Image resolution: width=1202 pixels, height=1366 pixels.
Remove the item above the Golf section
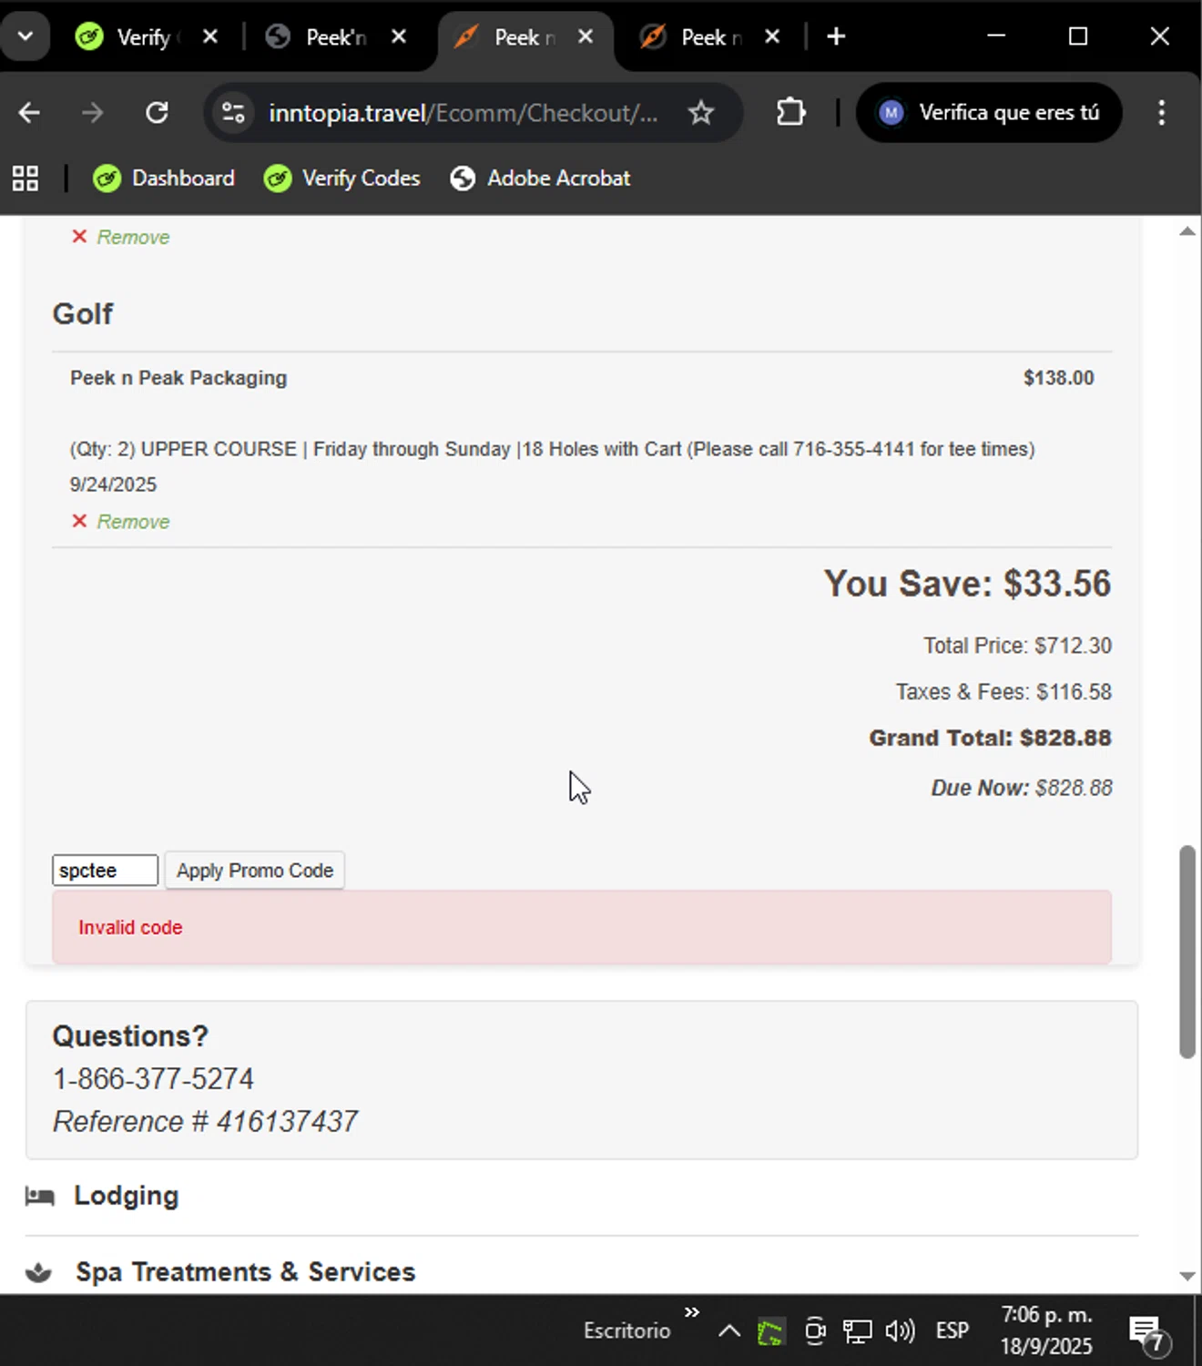click(121, 237)
